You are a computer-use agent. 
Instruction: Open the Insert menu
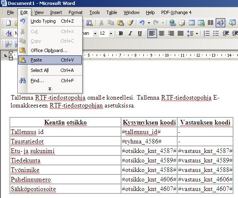[x=56, y=12]
